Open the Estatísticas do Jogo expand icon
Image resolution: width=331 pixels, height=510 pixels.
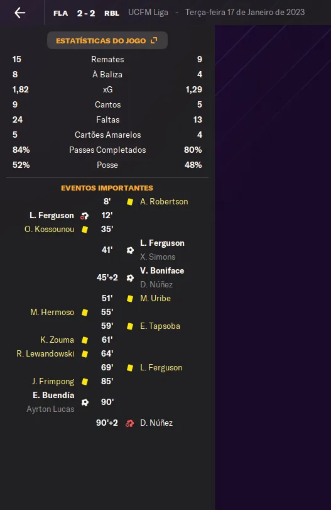pos(154,40)
